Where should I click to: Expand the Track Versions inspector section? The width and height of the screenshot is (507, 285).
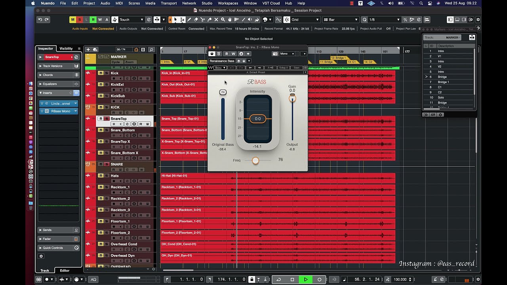pos(59,66)
